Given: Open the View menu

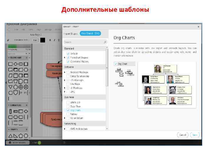Looking at the screenshot, I should tap(31, 29).
